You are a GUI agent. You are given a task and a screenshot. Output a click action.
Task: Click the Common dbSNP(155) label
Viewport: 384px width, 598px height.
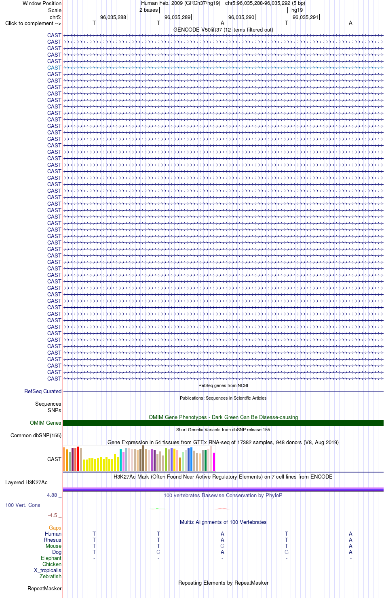pos(36,435)
